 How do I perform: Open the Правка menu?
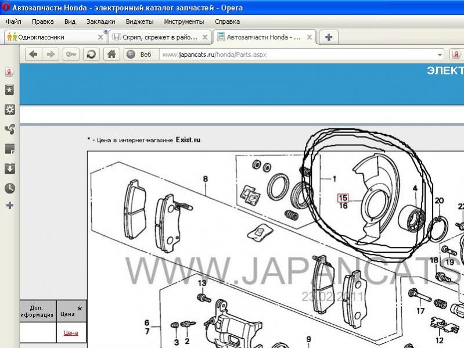(x=42, y=21)
